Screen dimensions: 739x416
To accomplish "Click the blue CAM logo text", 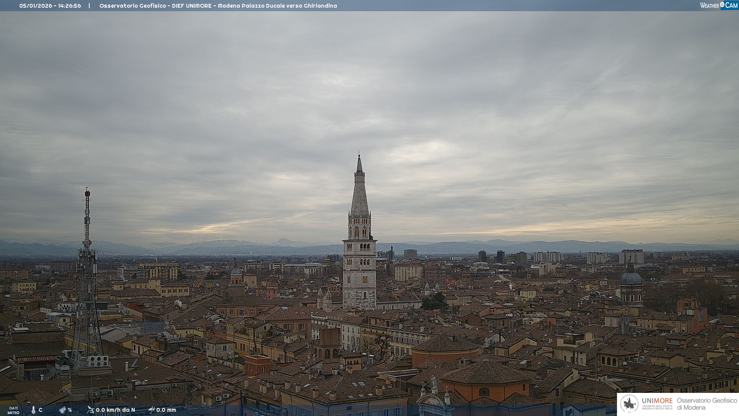I will coord(731,5).
